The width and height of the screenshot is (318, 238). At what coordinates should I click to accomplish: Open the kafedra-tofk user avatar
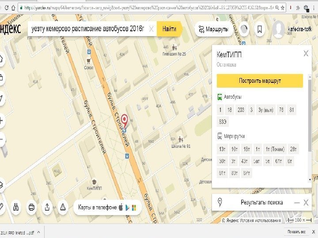(279, 30)
